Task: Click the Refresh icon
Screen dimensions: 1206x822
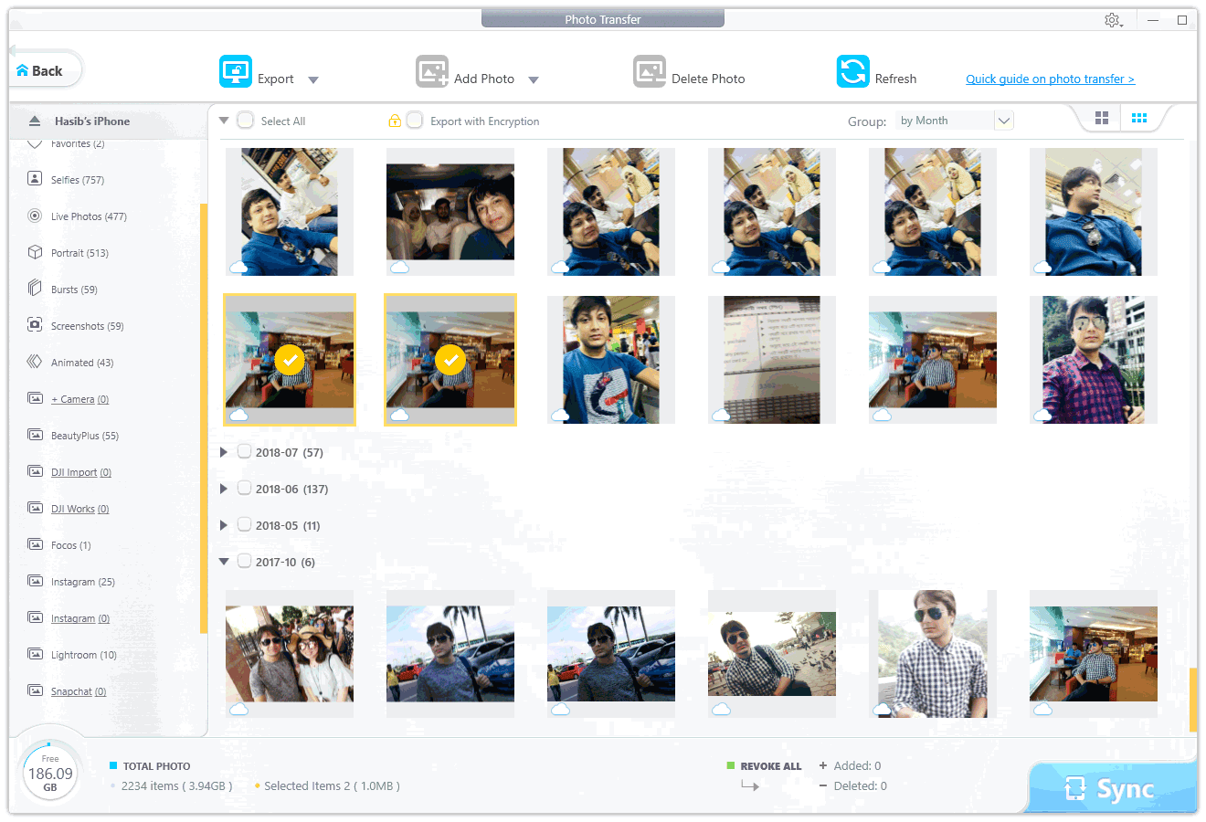Action: tap(852, 71)
